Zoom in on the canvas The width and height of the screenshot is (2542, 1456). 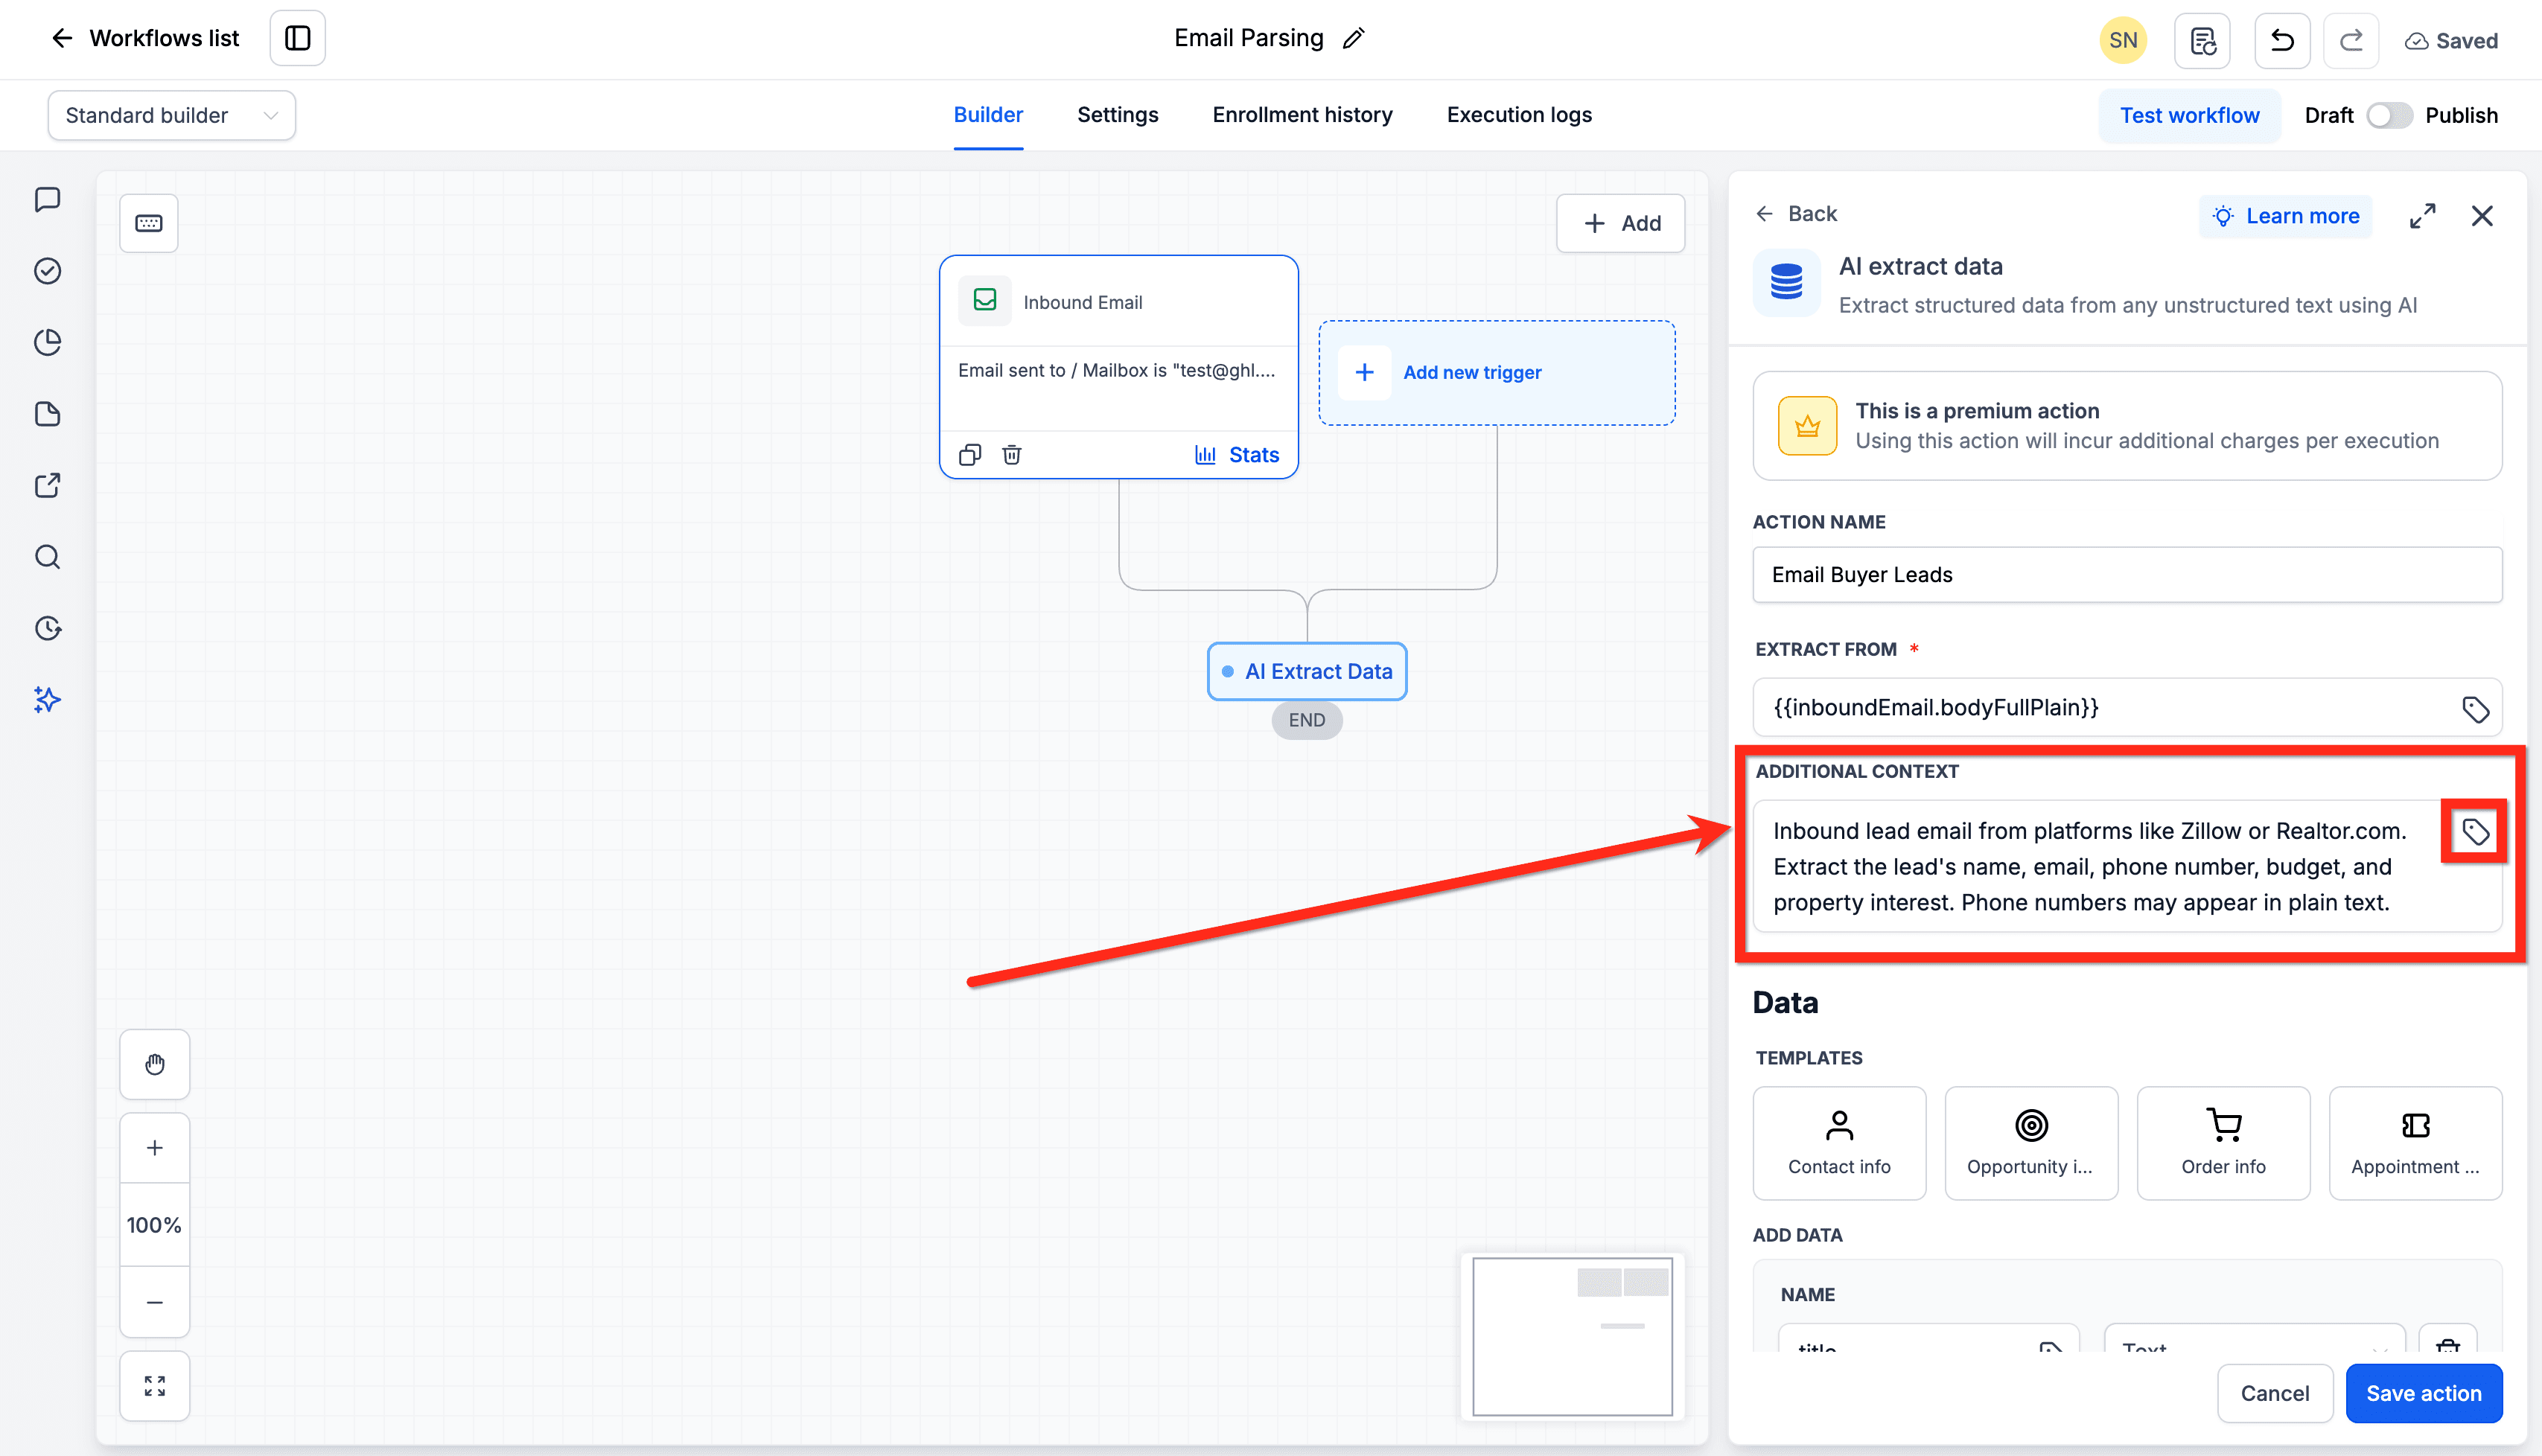pos(154,1148)
